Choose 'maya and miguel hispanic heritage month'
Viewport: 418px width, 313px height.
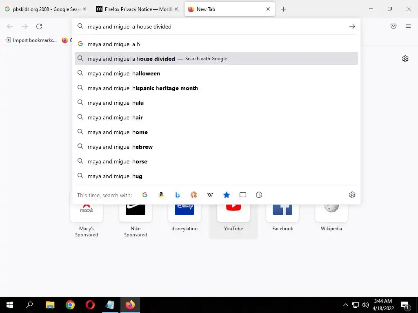[x=216, y=88]
